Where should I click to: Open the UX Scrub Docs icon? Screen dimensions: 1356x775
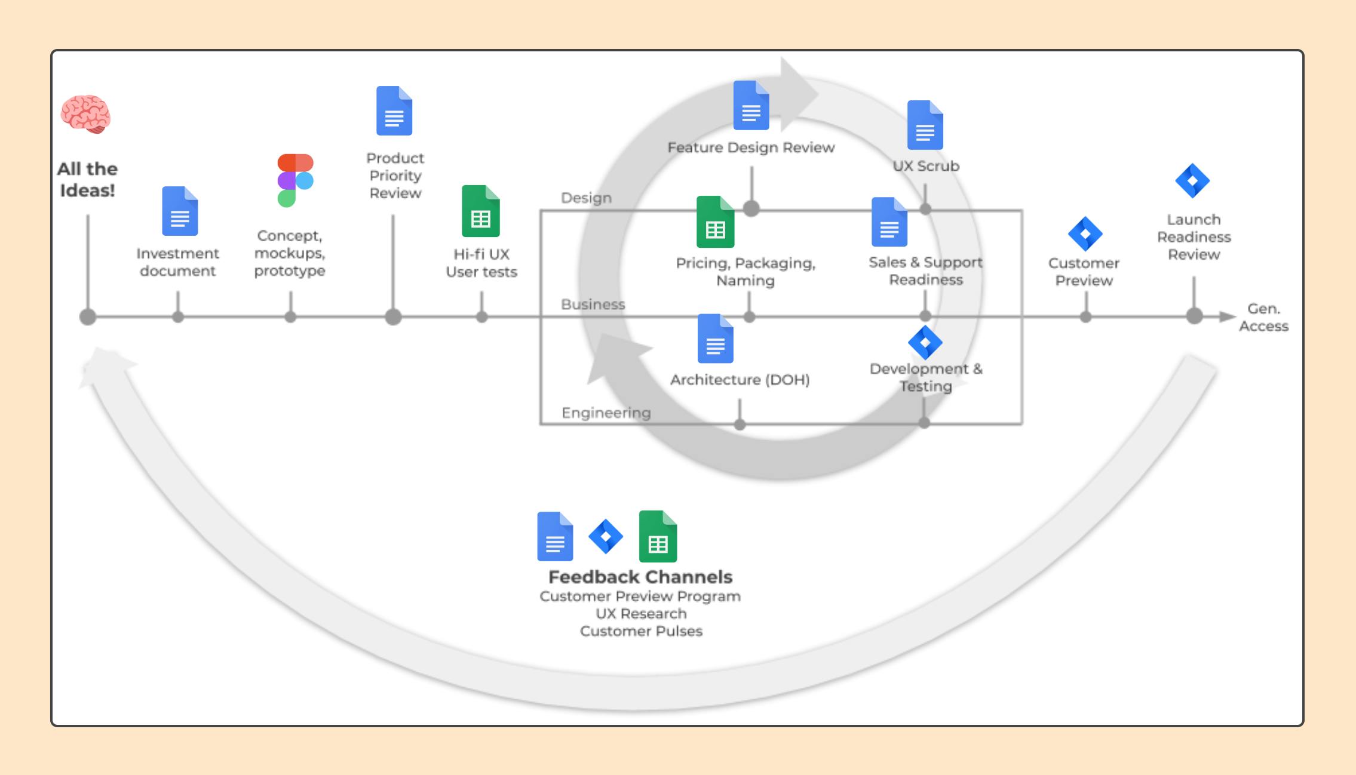pyautogui.click(x=925, y=125)
